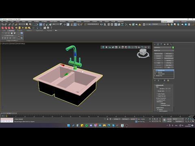Screen dimensions: 195x146
Task: Pick the Rectangular Selection Region tool
Action: pos(34,24)
